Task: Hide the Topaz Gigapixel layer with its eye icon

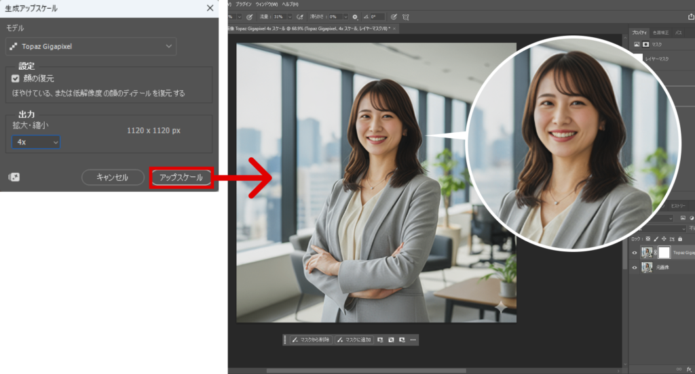Action: 635,252
